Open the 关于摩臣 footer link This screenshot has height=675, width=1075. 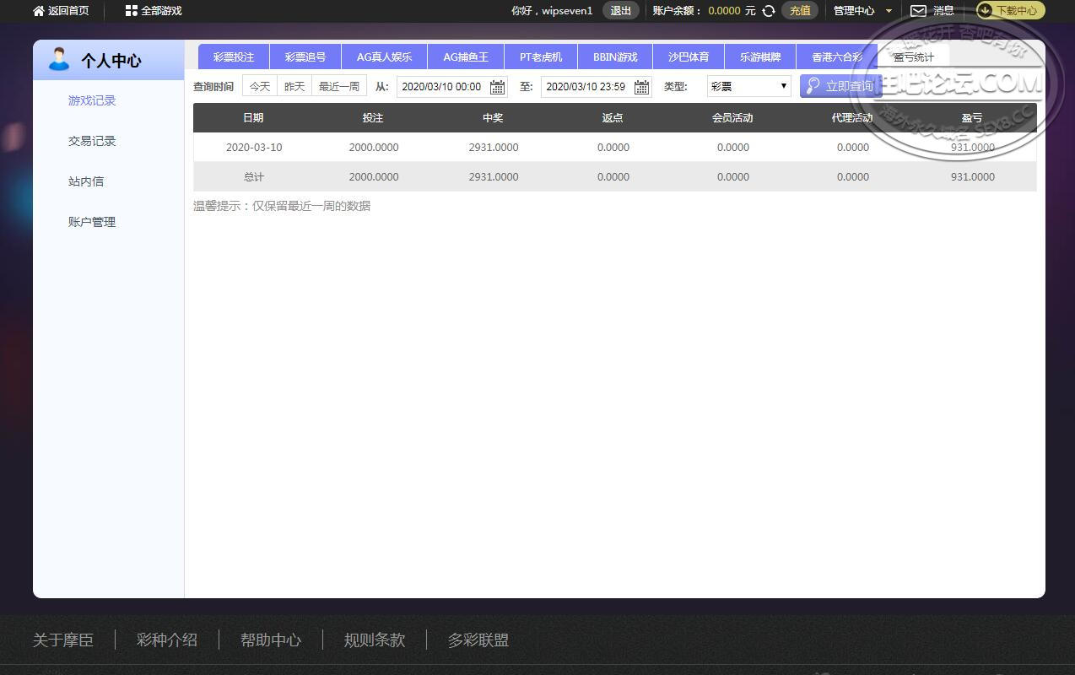pyautogui.click(x=63, y=640)
